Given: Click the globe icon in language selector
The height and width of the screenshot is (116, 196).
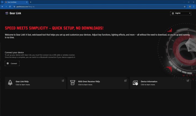Looking at the screenshot, I should coord(173,13).
